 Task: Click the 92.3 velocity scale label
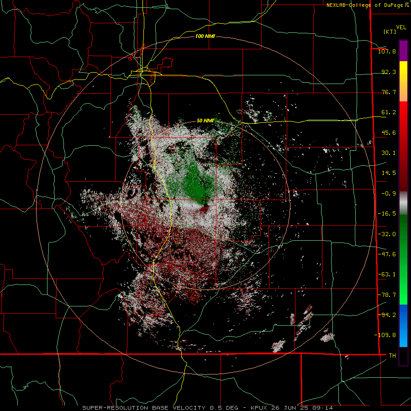click(389, 72)
